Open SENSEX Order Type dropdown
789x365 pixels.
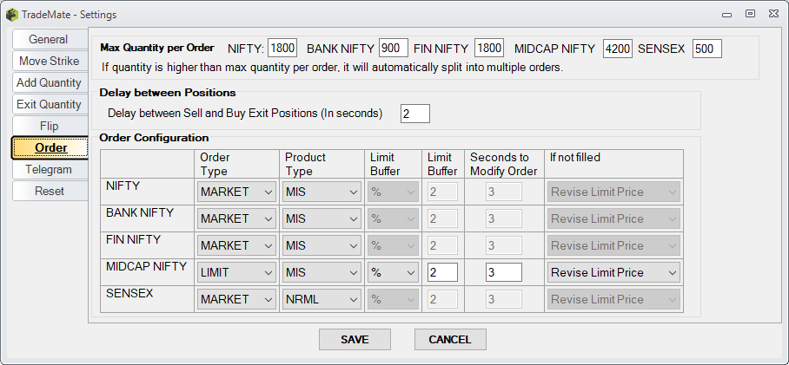236,299
